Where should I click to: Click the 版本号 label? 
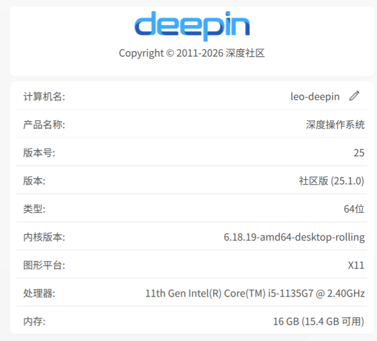39,153
